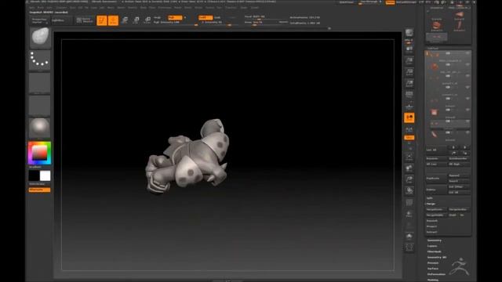
Task: Expand the FiberMesh palette section
Action: 435,251
